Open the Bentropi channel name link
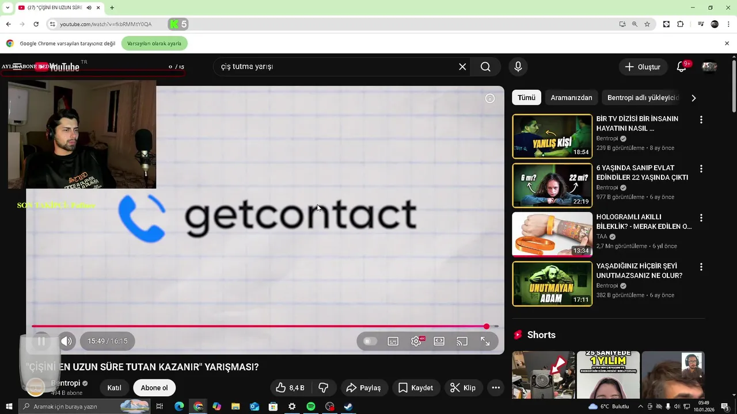This screenshot has width=737, height=414. pos(66,384)
